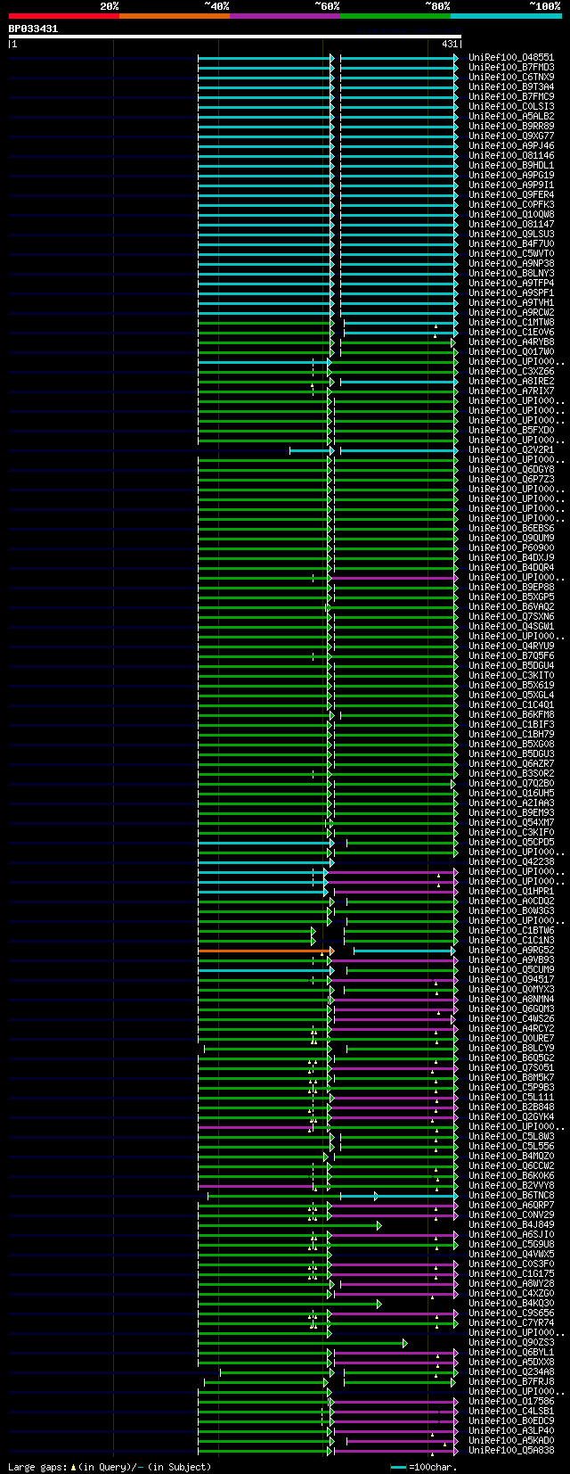Select hit label UniRef100_B4DQR4
This screenshot has height=1474, width=570.
click(511, 568)
